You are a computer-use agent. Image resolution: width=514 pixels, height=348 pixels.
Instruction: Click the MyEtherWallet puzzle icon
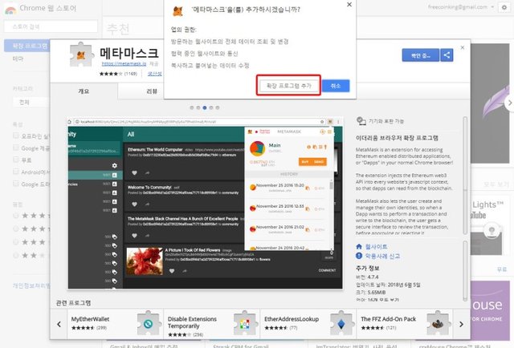coord(149,323)
